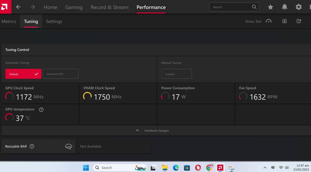311x172 pixels.
Task: Select the Tuning sub-tab
Action: (x=31, y=21)
